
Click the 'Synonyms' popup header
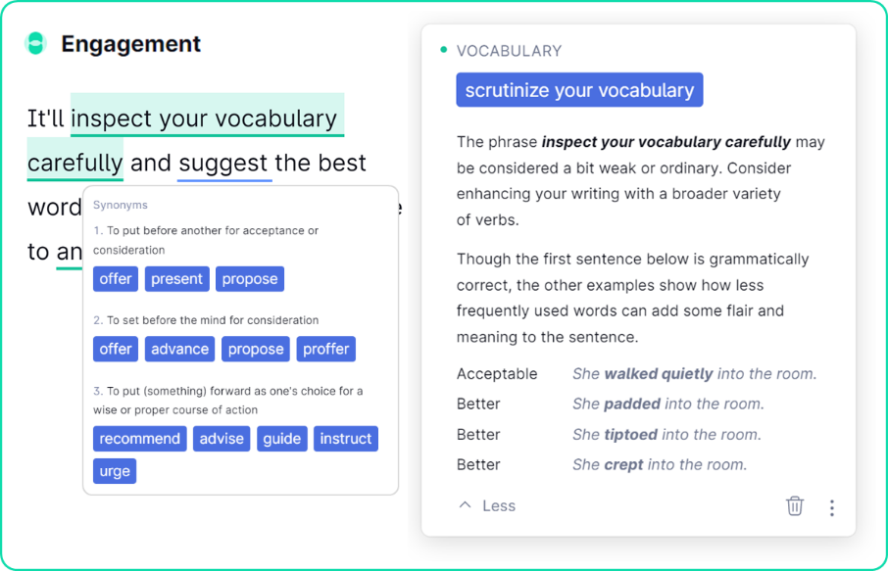[x=120, y=206]
